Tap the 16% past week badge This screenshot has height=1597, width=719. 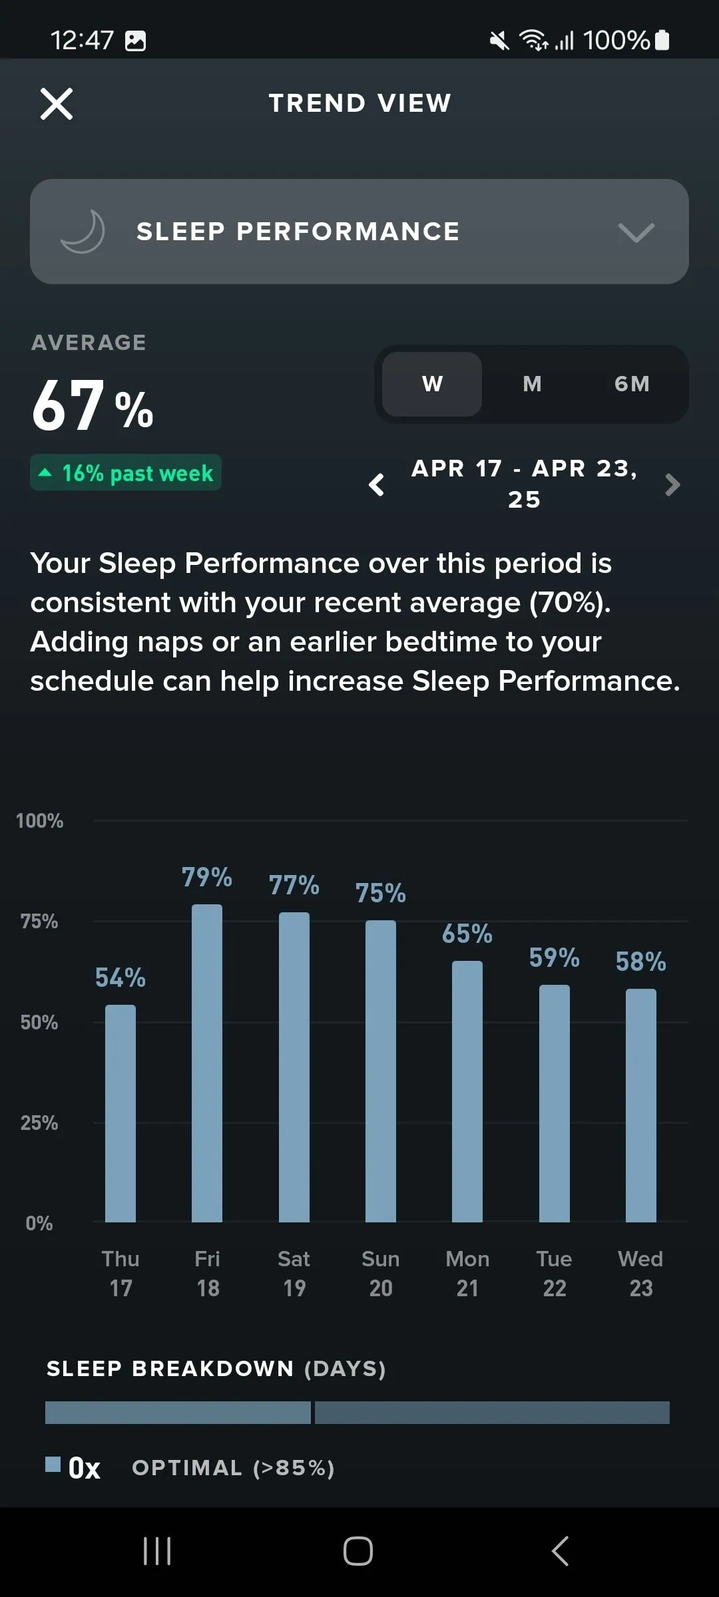point(126,473)
